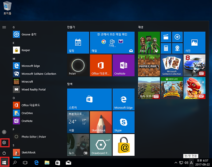Open the Camera small tile
This screenshot has width=212, height=167.
(x=177, y=48)
